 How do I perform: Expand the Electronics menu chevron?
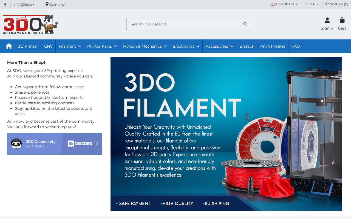click(198, 47)
